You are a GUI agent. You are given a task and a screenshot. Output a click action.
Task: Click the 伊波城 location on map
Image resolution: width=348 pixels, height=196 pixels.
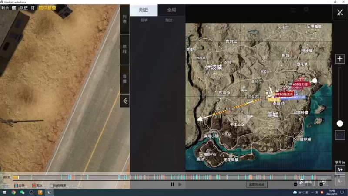click(214, 67)
